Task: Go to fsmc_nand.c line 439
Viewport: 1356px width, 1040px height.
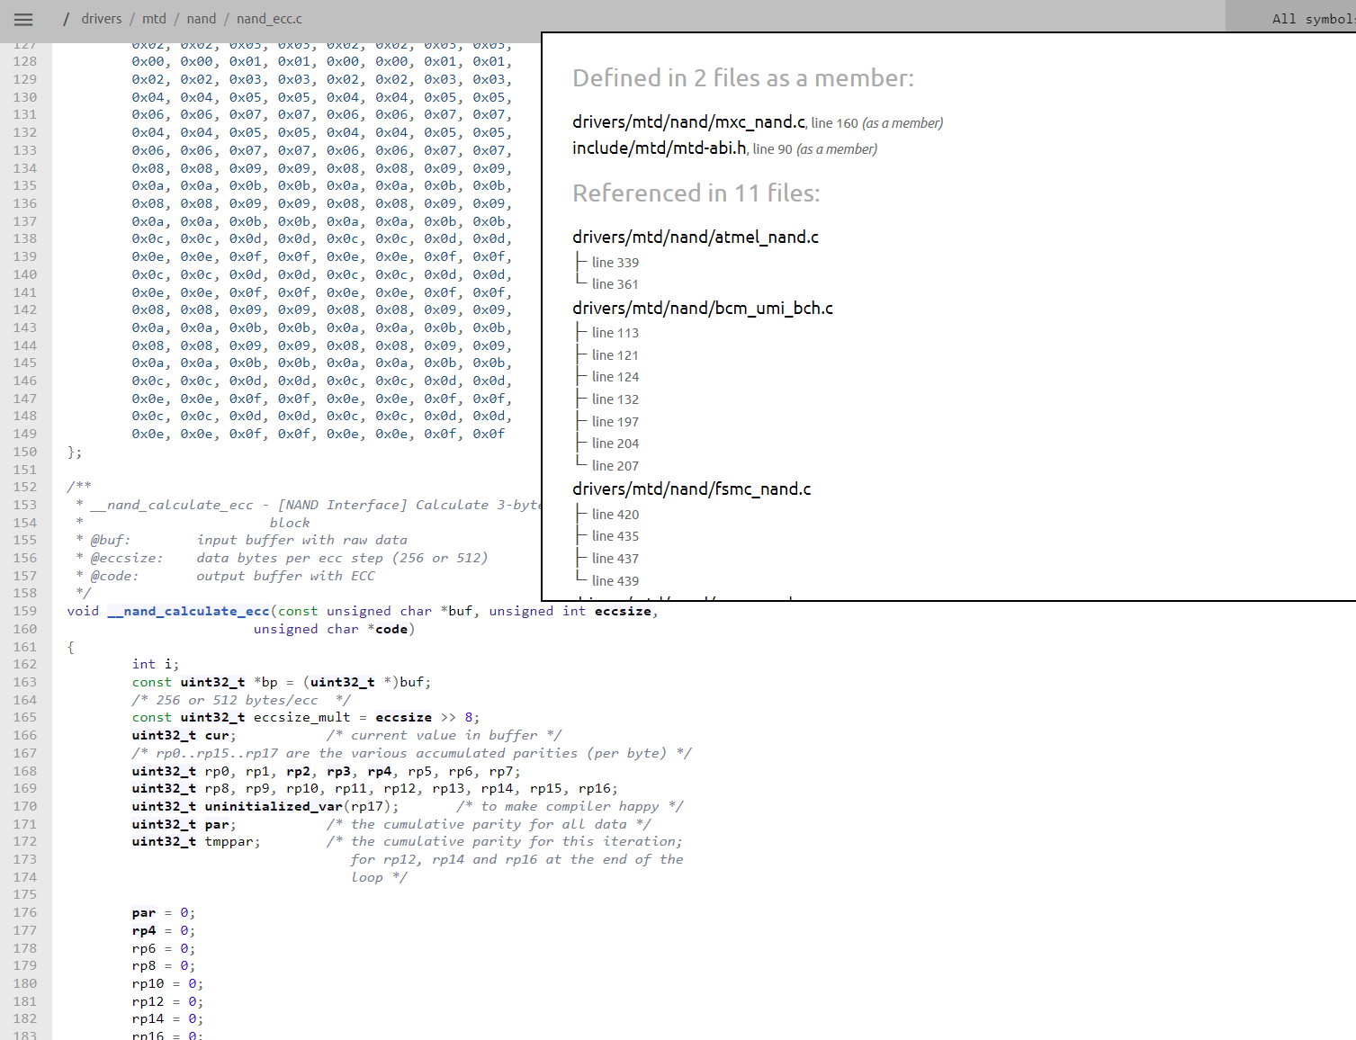Action: click(615, 581)
